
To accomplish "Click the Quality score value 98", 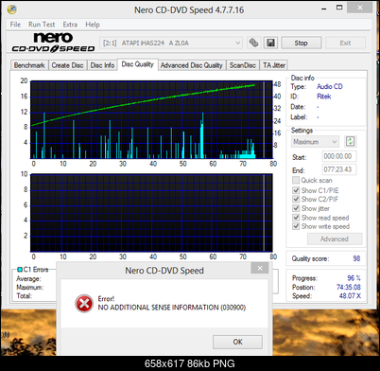I will pyautogui.click(x=356, y=258).
